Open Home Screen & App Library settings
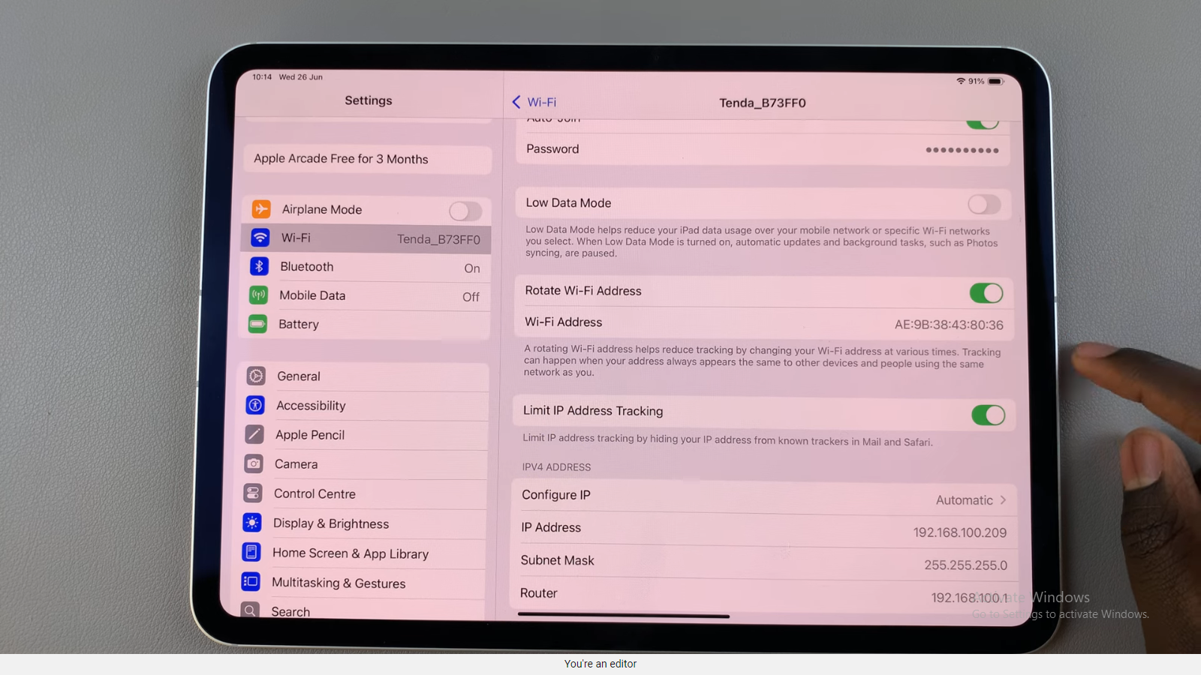Screen dimensions: 1201x675 coord(359,553)
